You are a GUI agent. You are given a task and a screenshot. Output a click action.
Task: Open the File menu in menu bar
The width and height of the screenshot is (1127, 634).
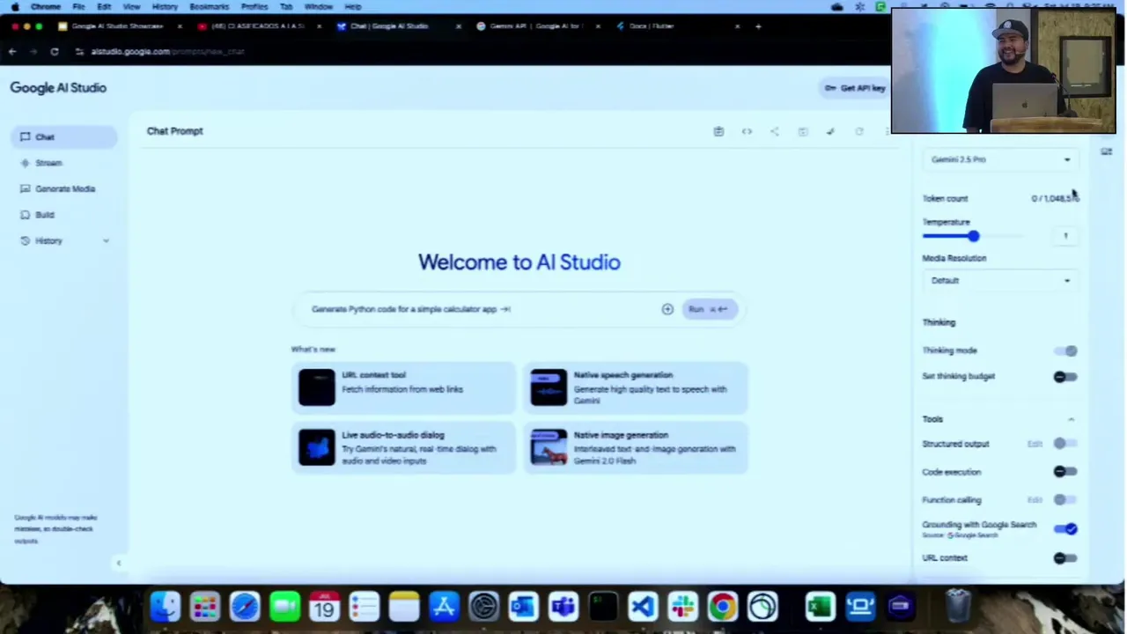click(x=78, y=6)
